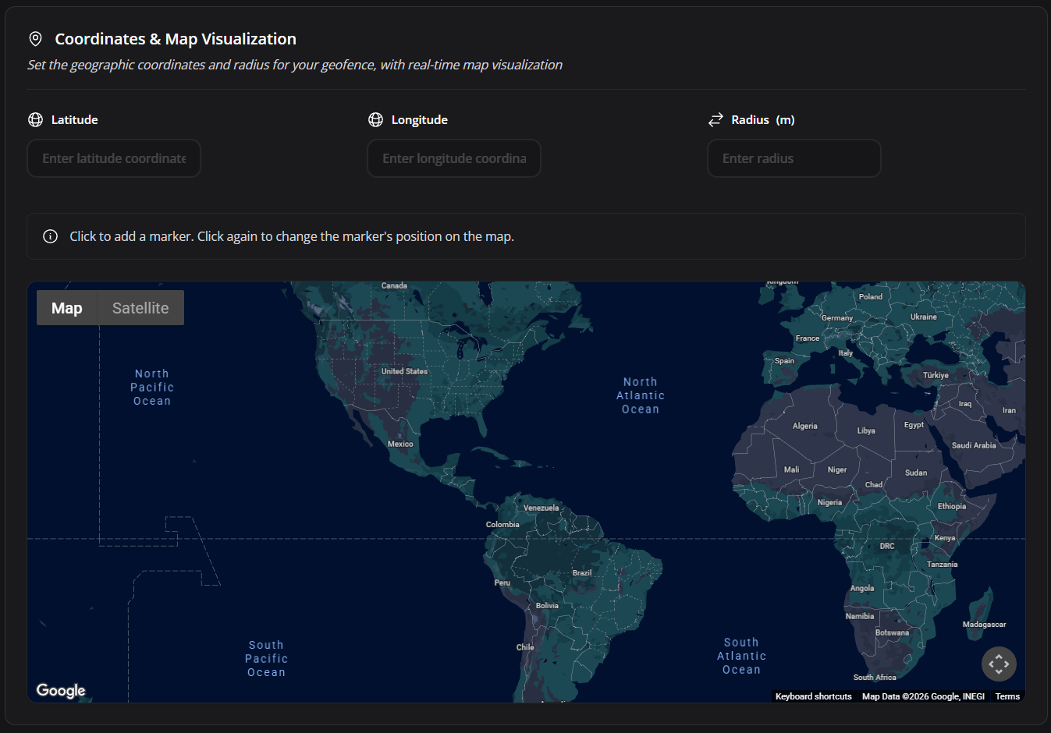Screen dimensions: 1051x733
Task: Click the Colombia label on the map
Action: click(502, 524)
